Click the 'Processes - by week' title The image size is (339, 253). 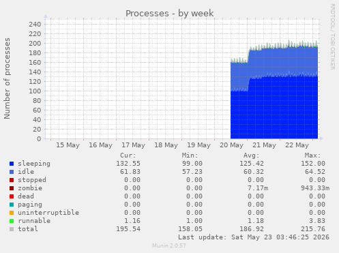(x=170, y=13)
